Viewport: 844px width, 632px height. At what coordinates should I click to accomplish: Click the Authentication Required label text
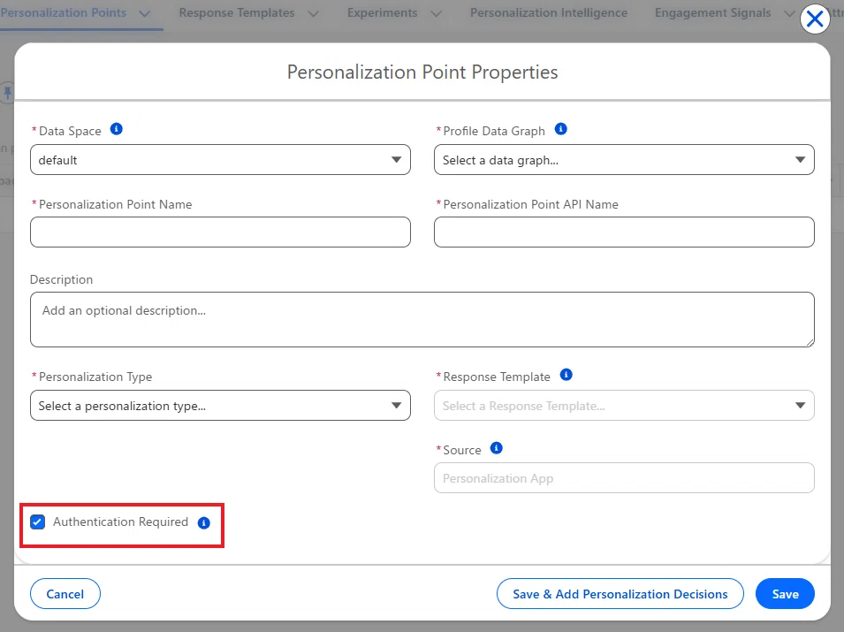click(120, 522)
